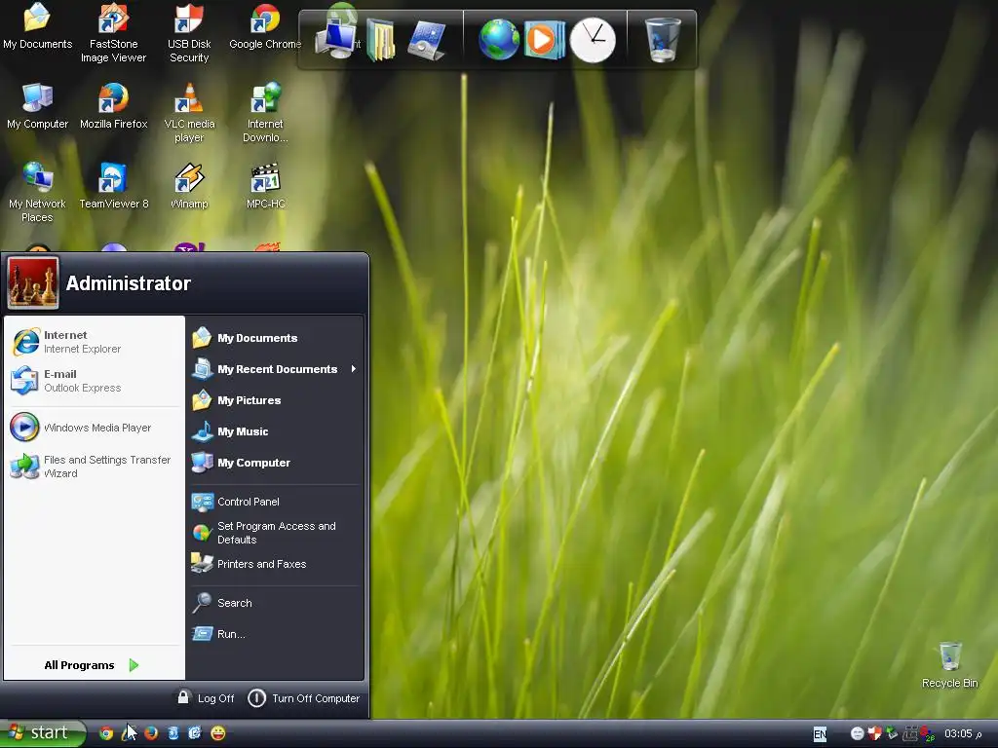998x748 pixels.
Task: Click media player icon in top dock
Action: (544, 39)
